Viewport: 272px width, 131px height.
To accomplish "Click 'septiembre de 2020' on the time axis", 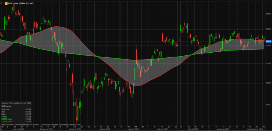I will [255, 129].
